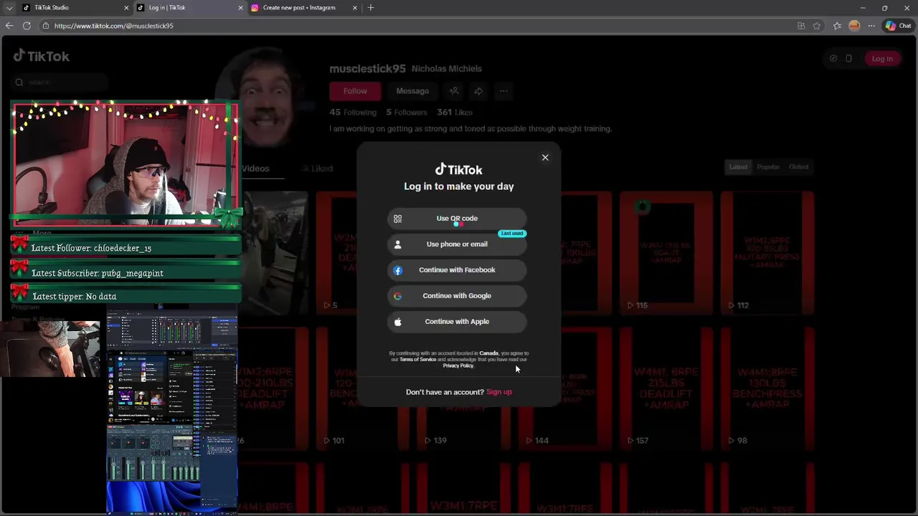Open split screen icon in address bar
918x516 pixels.
(801, 26)
